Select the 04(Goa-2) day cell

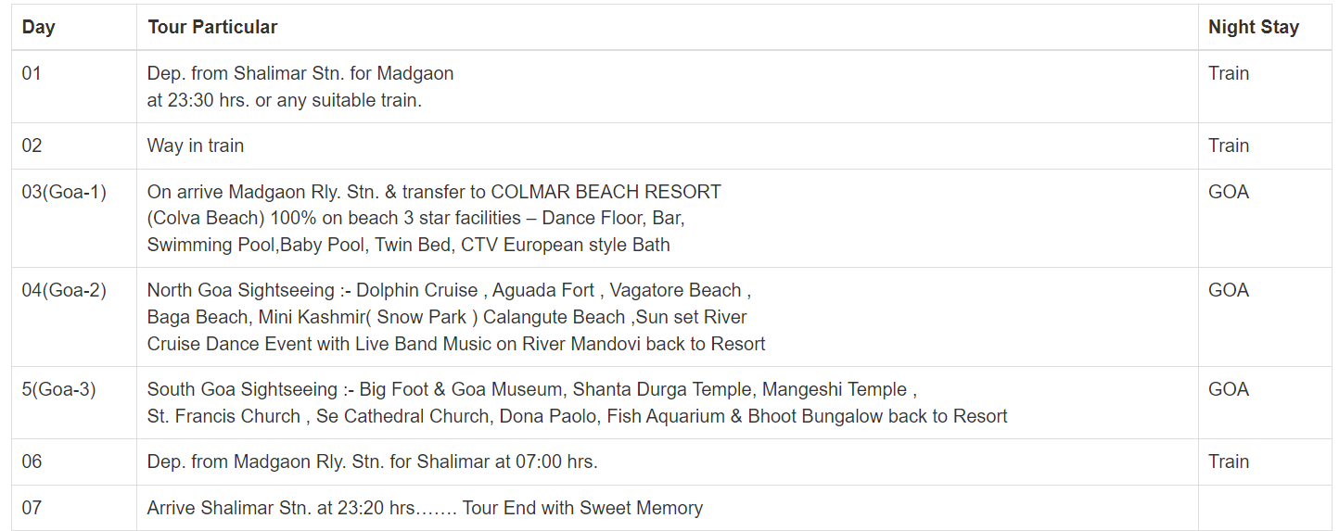(74, 317)
